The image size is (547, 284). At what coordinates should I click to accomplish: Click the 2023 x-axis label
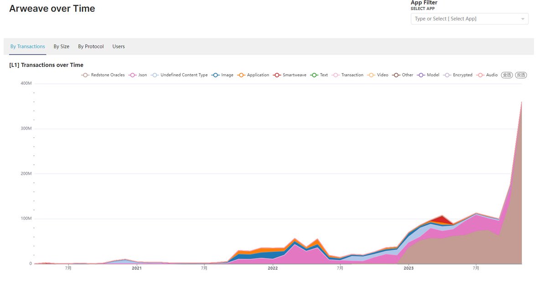pos(408,268)
